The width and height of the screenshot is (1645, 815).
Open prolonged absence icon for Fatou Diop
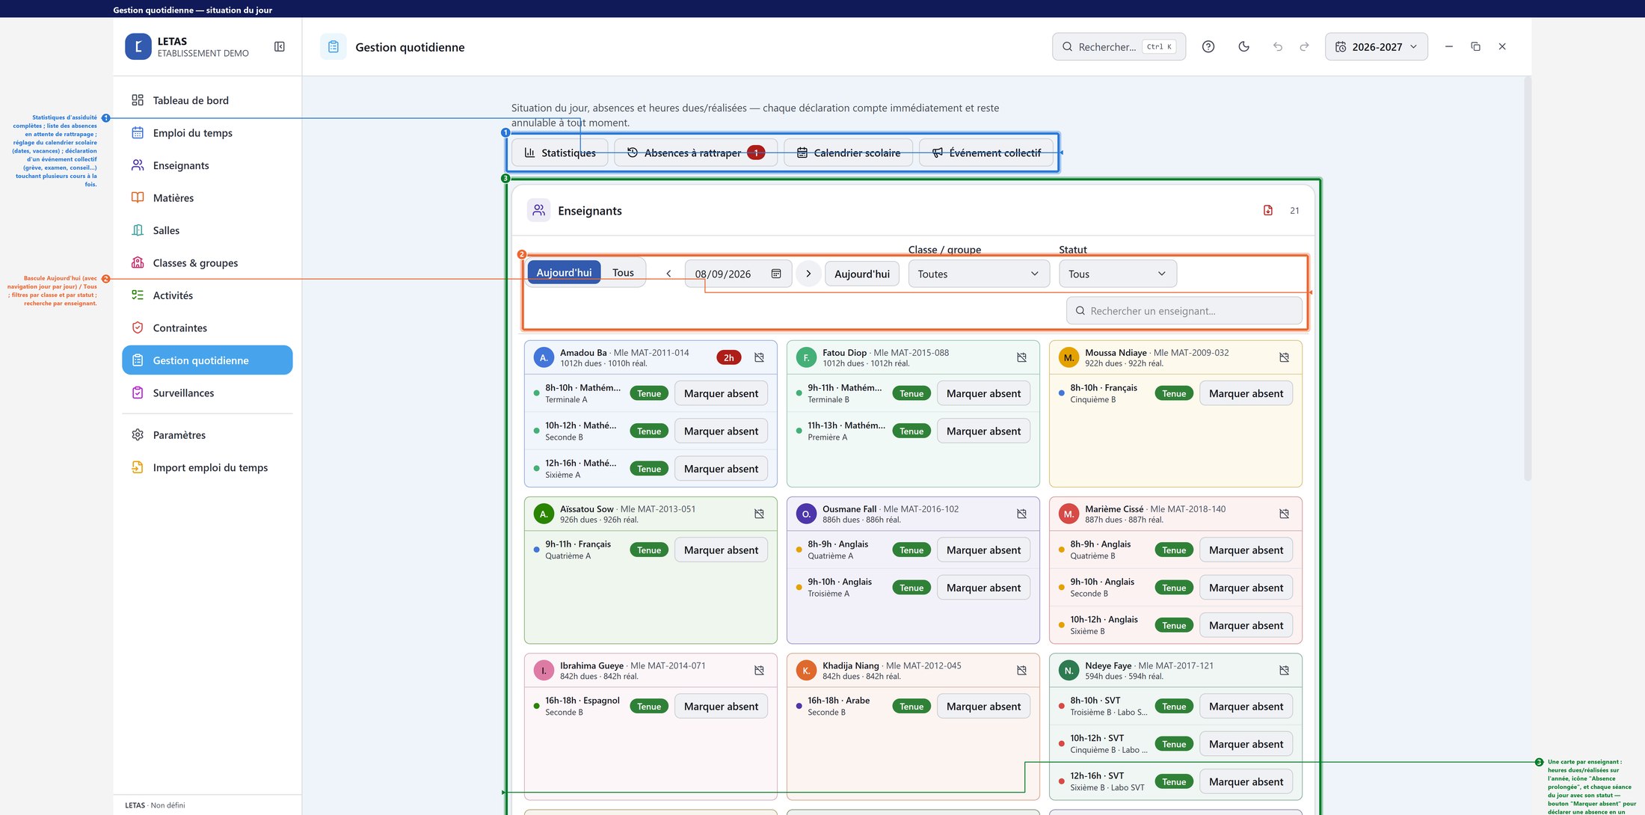(x=1021, y=357)
